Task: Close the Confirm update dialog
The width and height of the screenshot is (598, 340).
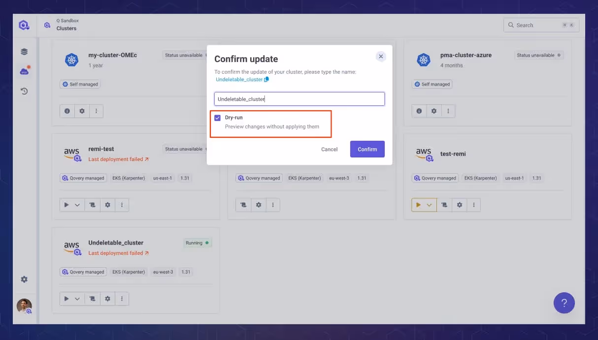Action: click(x=381, y=57)
